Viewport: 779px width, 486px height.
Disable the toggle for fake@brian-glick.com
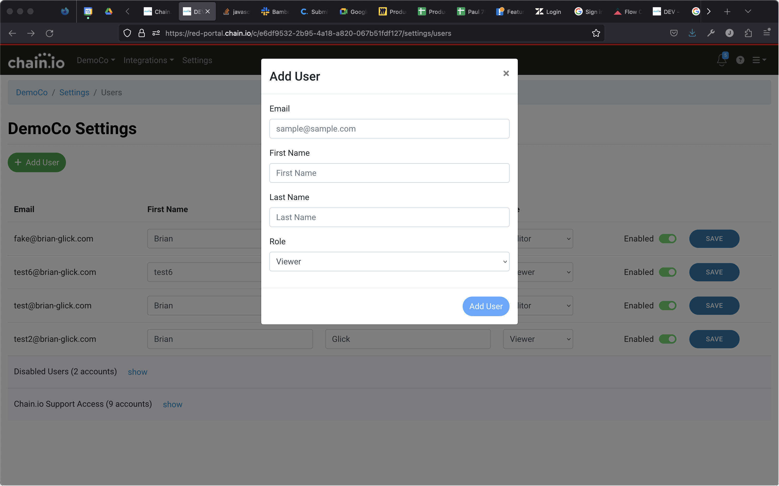tap(667, 239)
